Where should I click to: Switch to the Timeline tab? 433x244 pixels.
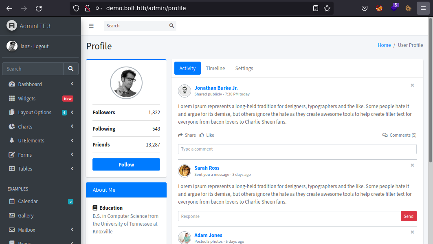tap(215, 68)
